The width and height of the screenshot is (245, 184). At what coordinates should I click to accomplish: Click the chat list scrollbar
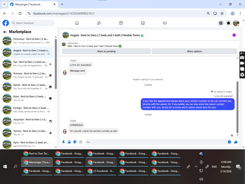pyautogui.click(x=56, y=64)
